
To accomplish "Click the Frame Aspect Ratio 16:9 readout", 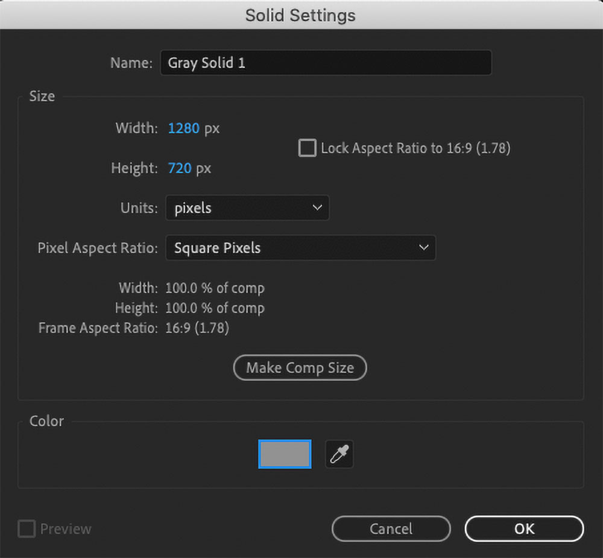I will coord(197,328).
